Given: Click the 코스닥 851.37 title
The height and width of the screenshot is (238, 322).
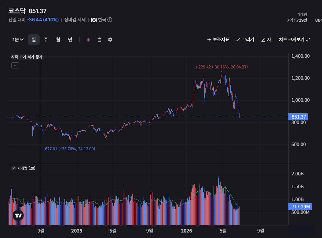Looking at the screenshot, I should coord(27,11).
